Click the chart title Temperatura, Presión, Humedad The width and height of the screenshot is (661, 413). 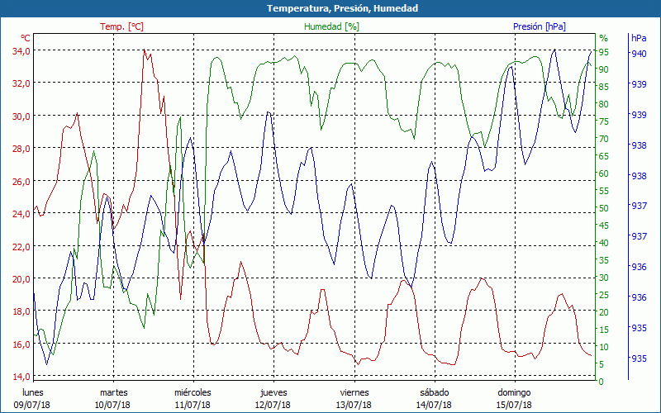(x=342, y=8)
